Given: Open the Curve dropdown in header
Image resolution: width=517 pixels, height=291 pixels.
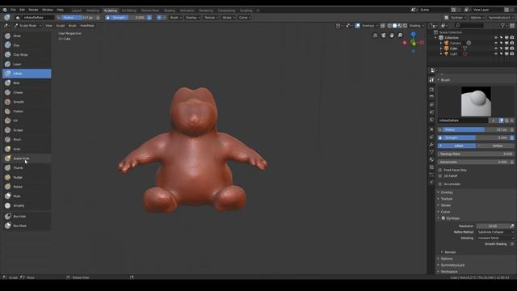Looking at the screenshot, I should (245, 18).
